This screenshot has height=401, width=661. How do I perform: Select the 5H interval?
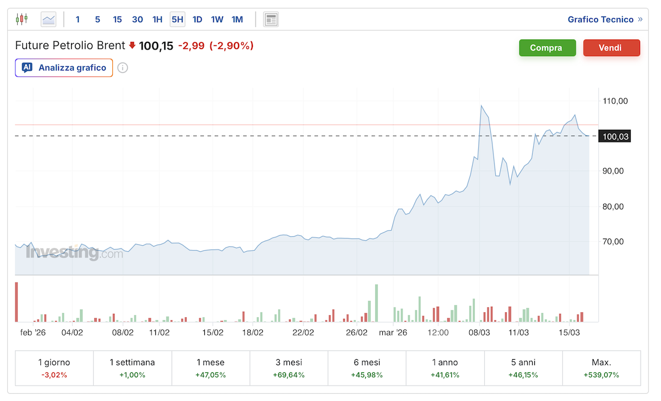coord(177,19)
